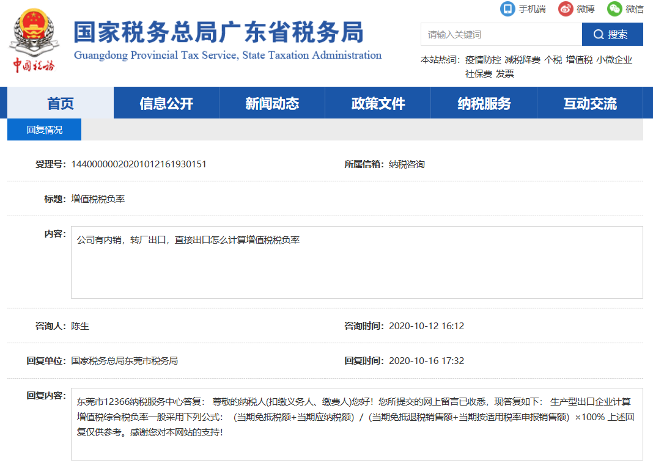Click the magnifier search (搜索) button

tap(612, 34)
